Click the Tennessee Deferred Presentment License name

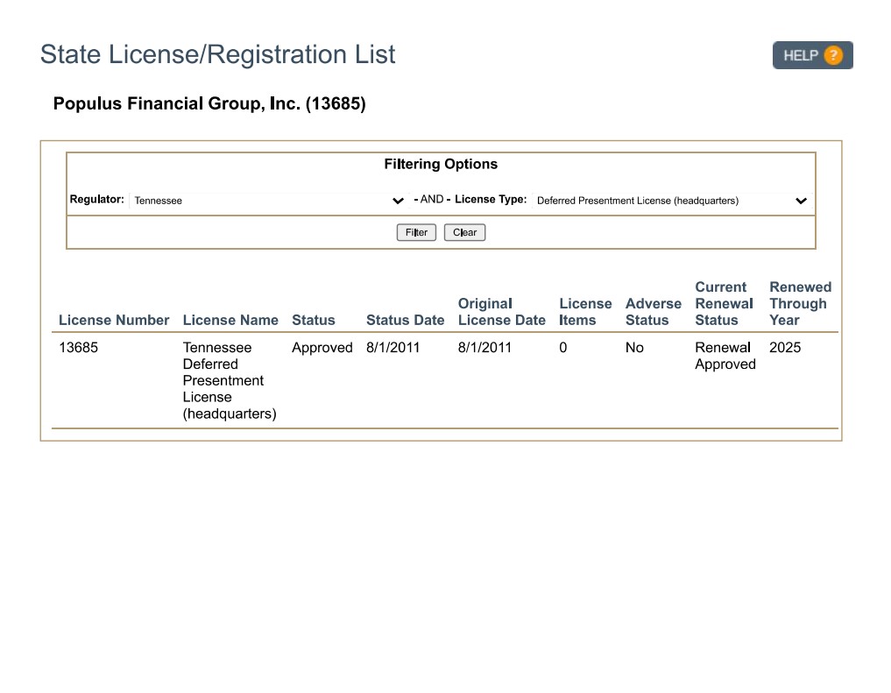pyautogui.click(x=230, y=380)
